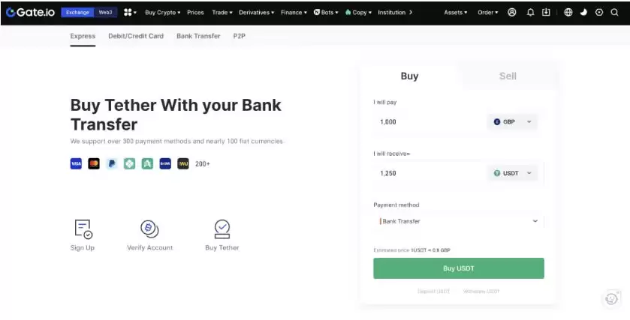Switch to Web3 mode

point(105,12)
